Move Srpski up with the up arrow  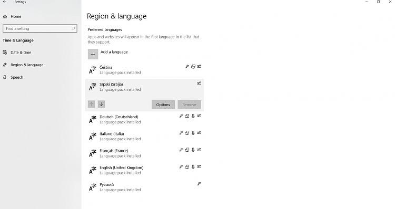92,104
